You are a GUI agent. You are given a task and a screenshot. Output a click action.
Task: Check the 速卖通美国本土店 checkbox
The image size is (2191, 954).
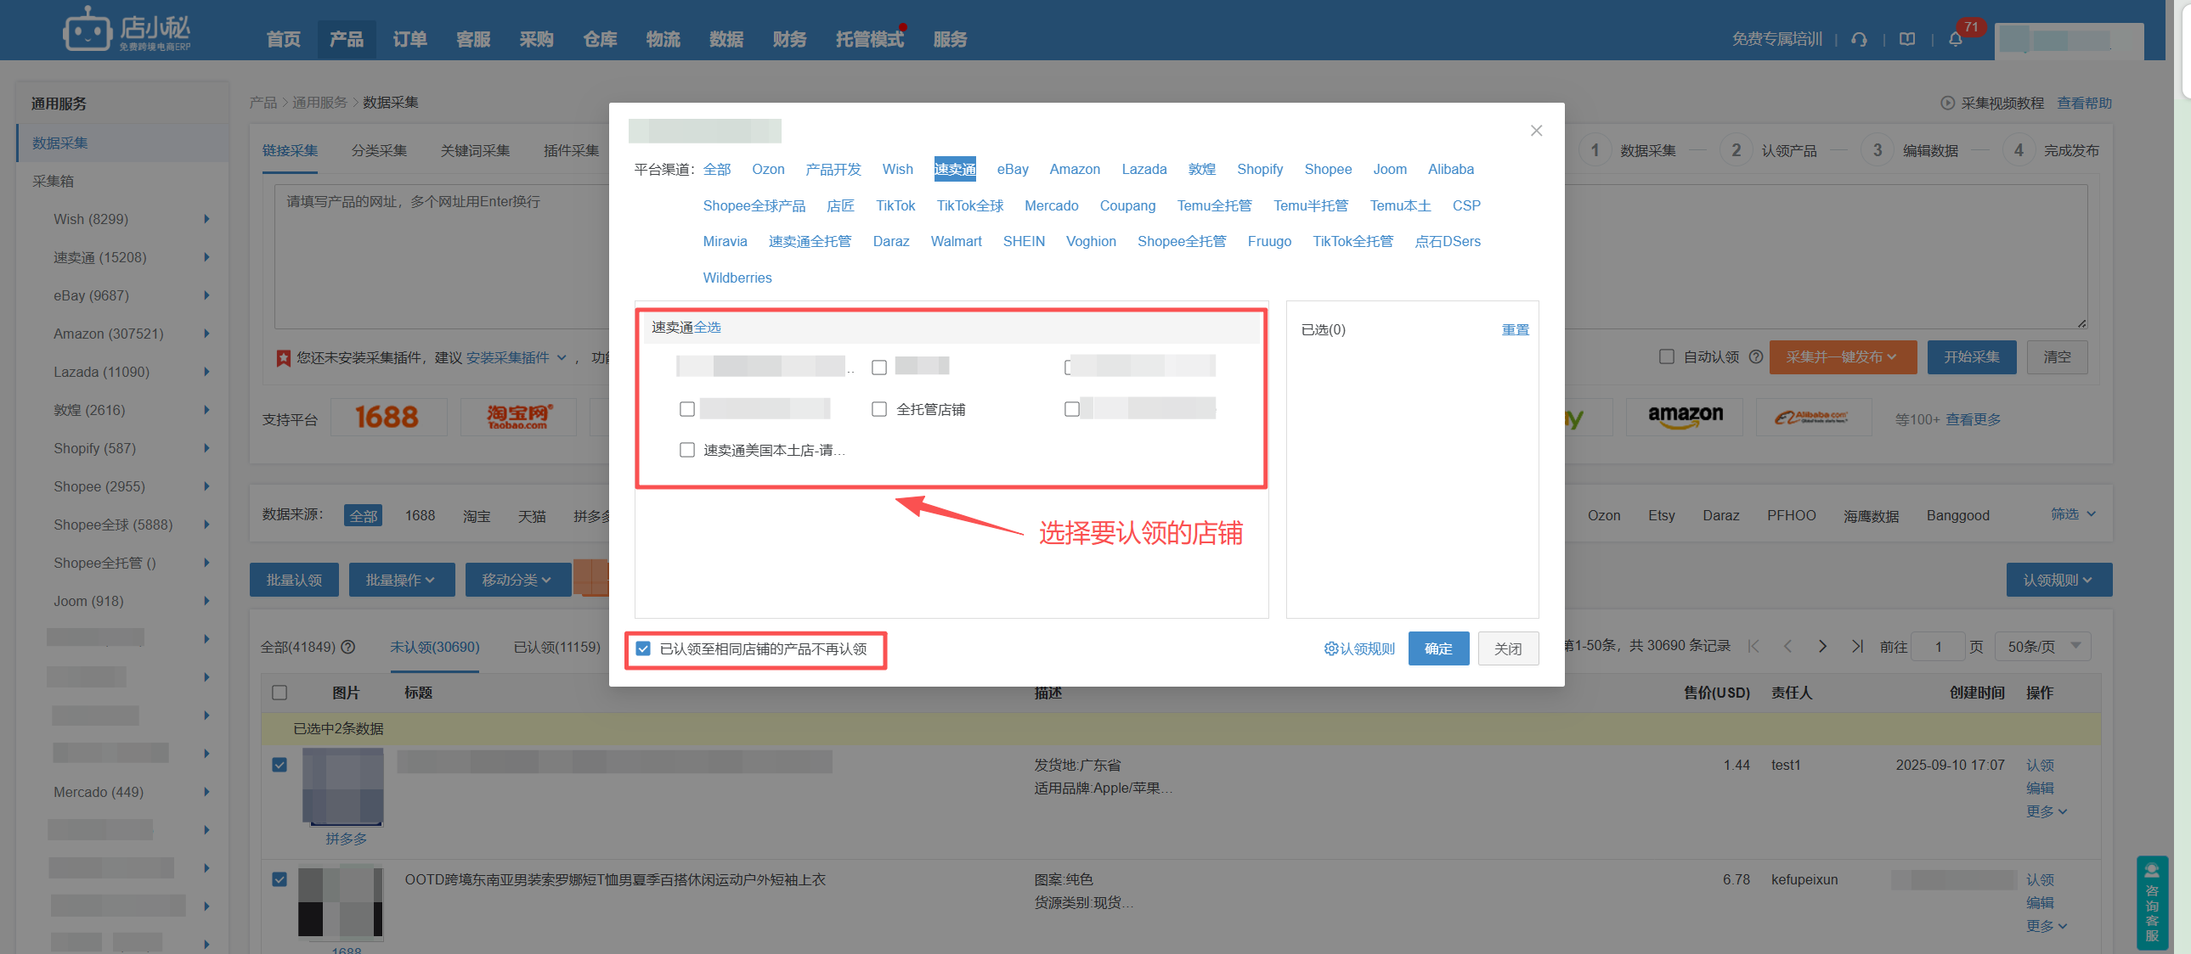tap(687, 450)
